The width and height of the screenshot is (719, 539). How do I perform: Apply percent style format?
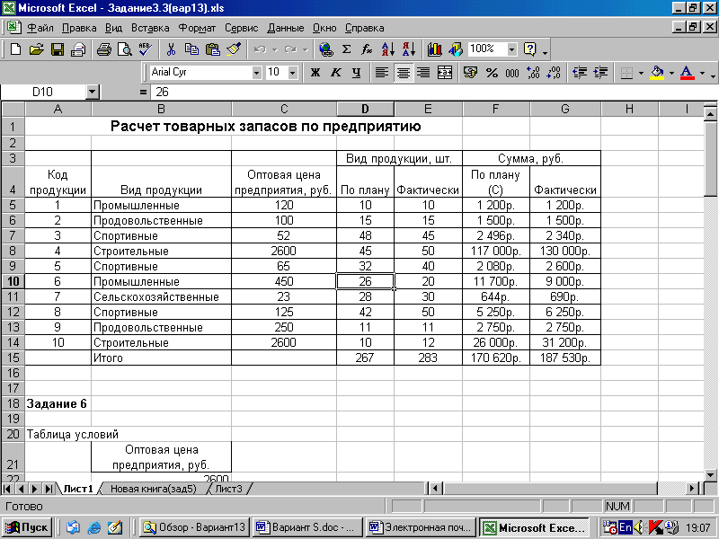pos(492,73)
